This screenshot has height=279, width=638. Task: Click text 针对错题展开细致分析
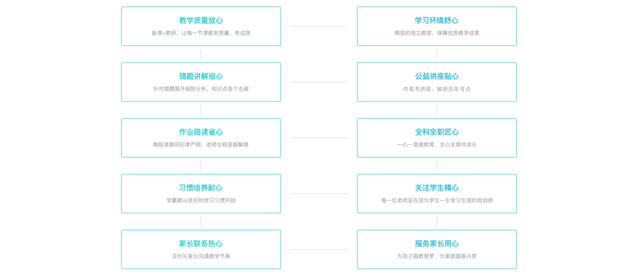tap(180, 89)
